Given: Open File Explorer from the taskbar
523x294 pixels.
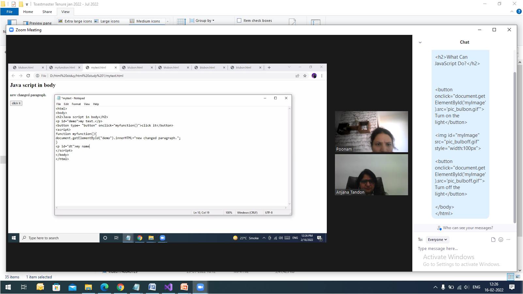Looking at the screenshot, I should [88, 287].
